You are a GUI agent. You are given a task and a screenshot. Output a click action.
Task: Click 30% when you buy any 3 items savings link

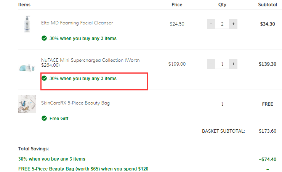pos(51,159)
